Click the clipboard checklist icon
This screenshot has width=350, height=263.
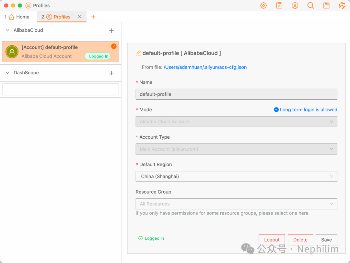click(x=279, y=6)
